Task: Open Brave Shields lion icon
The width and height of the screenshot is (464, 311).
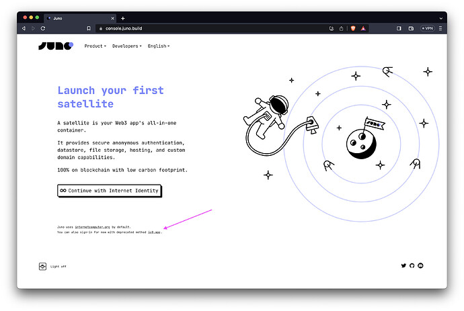Action: tap(353, 28)
